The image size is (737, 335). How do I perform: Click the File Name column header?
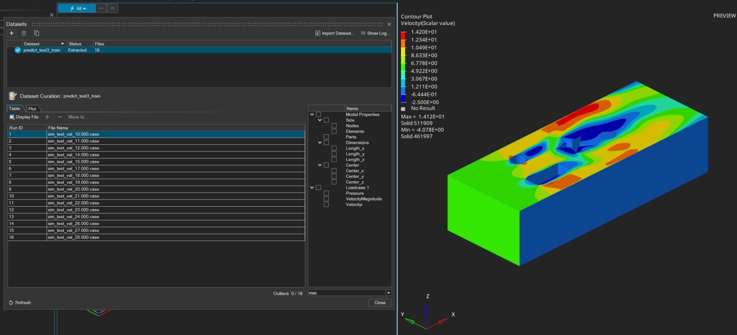point(176,128)
